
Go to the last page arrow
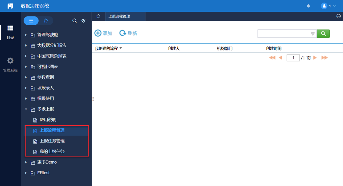click(324, 58)
